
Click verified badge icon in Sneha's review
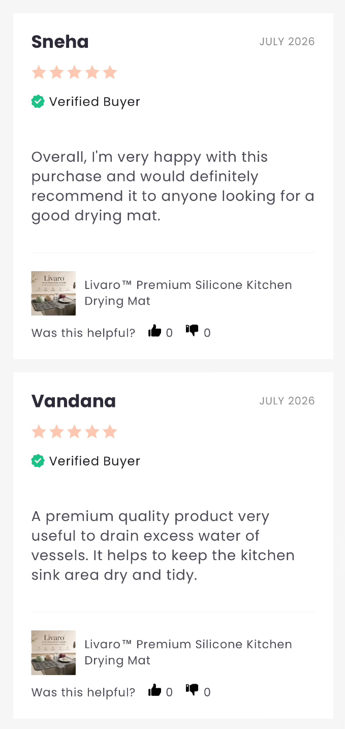click(38, 102)
